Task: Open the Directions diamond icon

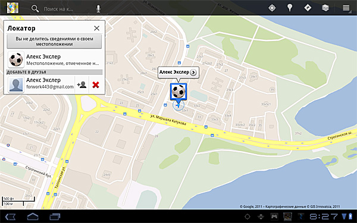Action: click(x=308, y=8)
